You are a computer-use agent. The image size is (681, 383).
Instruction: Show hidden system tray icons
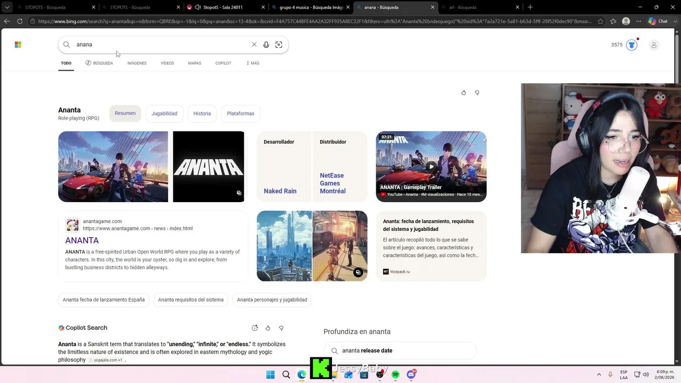pyautogui.click(x=599, y=375)
